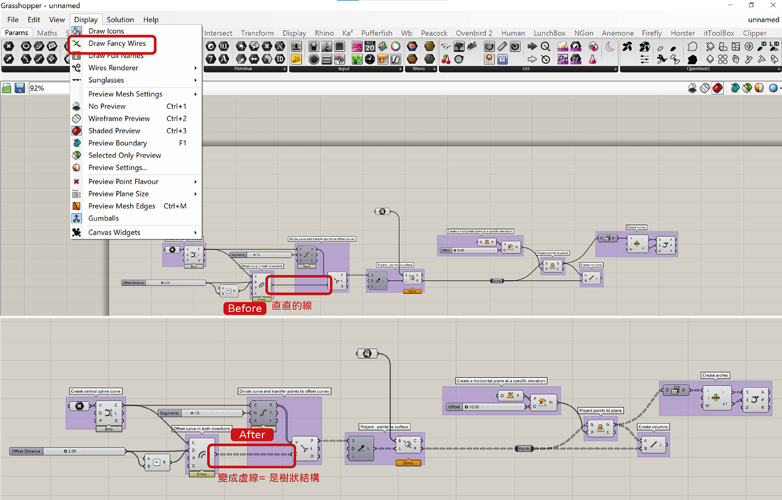This screenshot has height=500, width=782.
Task: Select the colour wheel component in Input panel
Action: coord(395,46)
